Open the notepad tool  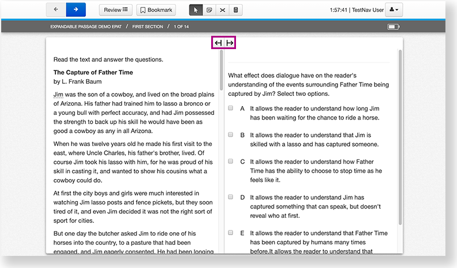pos(209,10)
